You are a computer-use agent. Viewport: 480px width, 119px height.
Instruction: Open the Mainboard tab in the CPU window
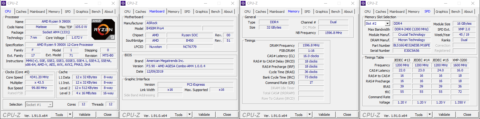[37, 12]
